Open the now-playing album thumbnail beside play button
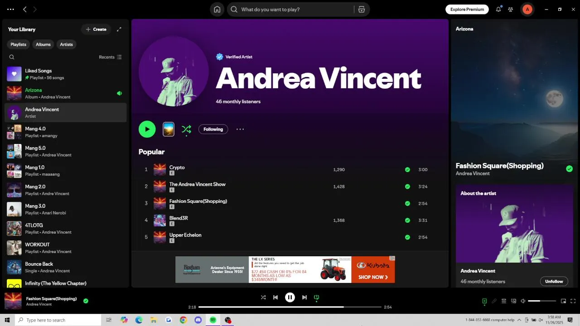Image resolution: width=580 pixels, height=326 pixels. click(x=169, y=129)
